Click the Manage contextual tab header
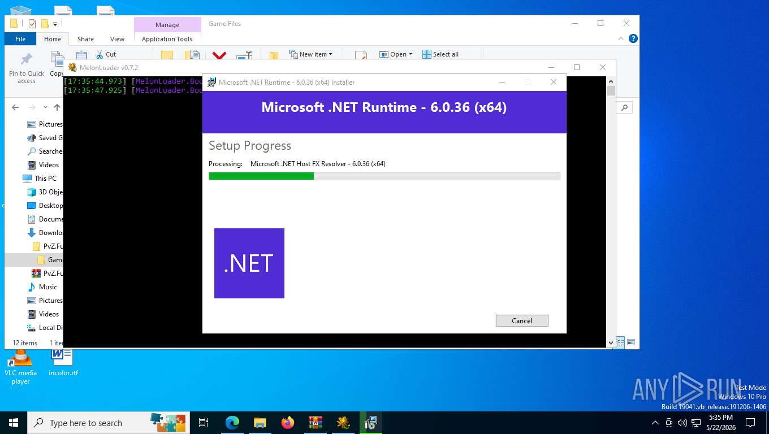The width and height of the screenshot is (769, 434). tap(167, 25)
